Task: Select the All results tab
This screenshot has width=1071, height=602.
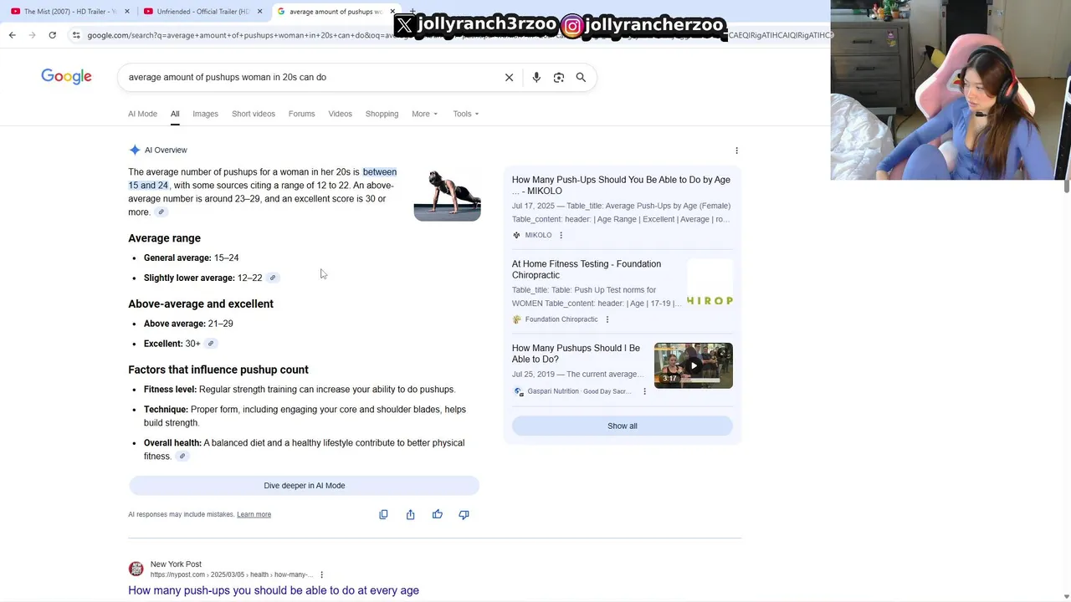Action: pyautogui.click(x=175, y=114)
